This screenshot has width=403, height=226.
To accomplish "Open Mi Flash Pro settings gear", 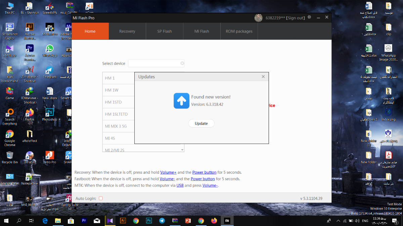I will [x=309, y=17].
